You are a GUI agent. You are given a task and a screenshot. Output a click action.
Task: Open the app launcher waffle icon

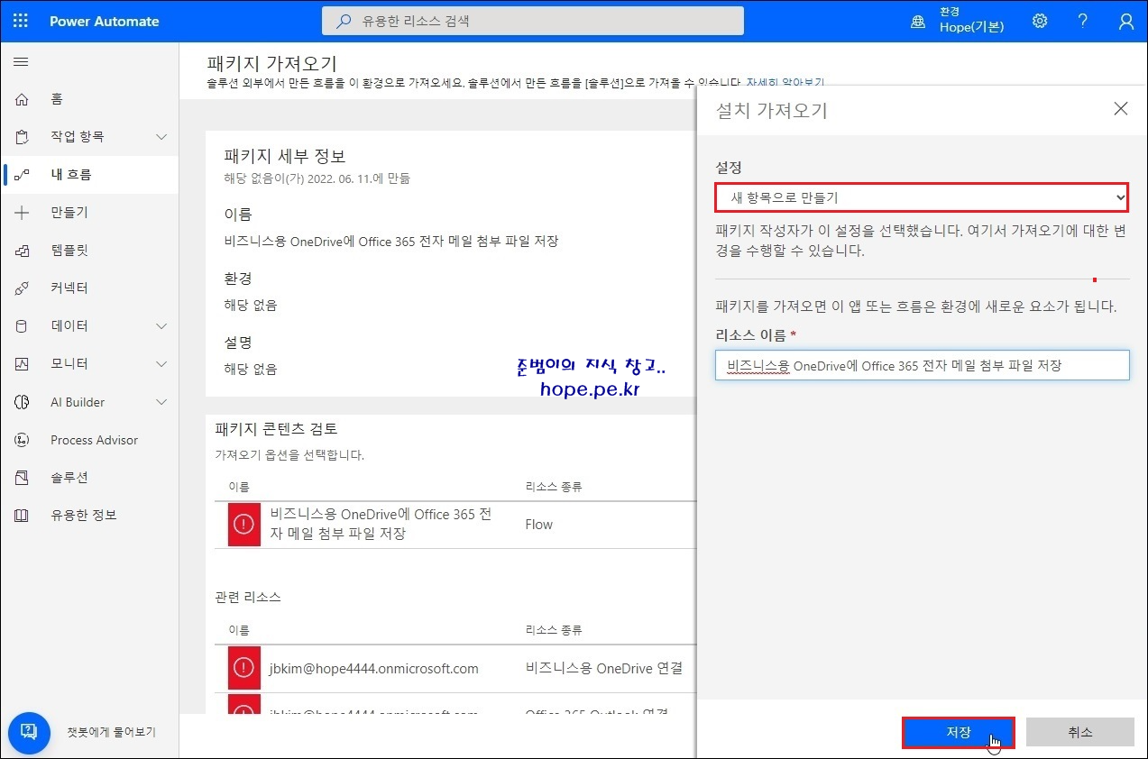pos(21,21)
